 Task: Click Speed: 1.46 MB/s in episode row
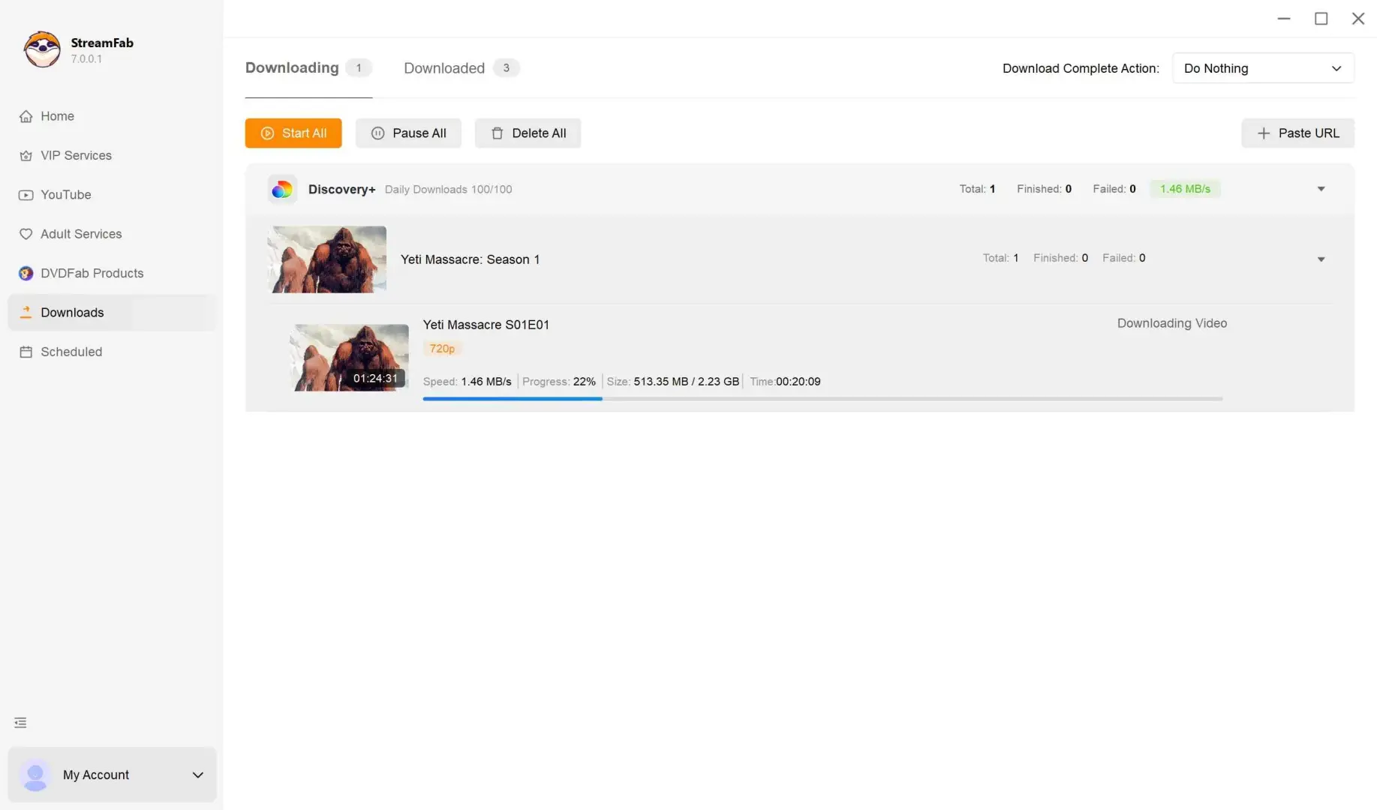click(467, 382)
